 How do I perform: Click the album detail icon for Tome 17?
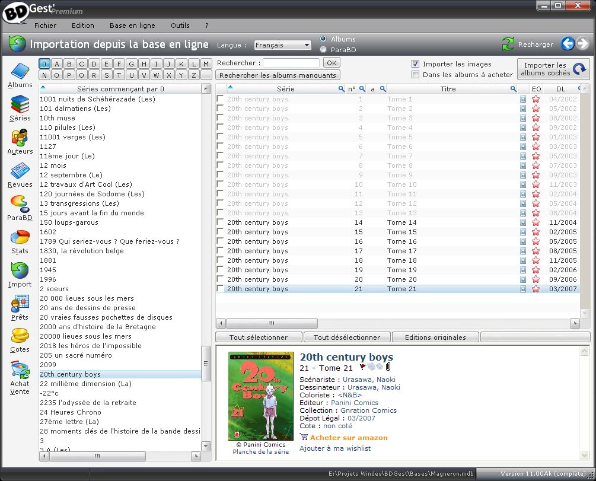click(x=523, y=251)
